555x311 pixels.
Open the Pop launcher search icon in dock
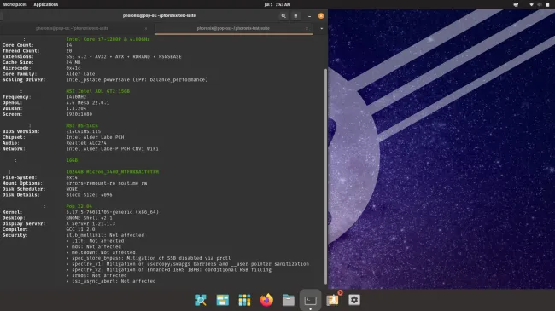pos(201,300)
